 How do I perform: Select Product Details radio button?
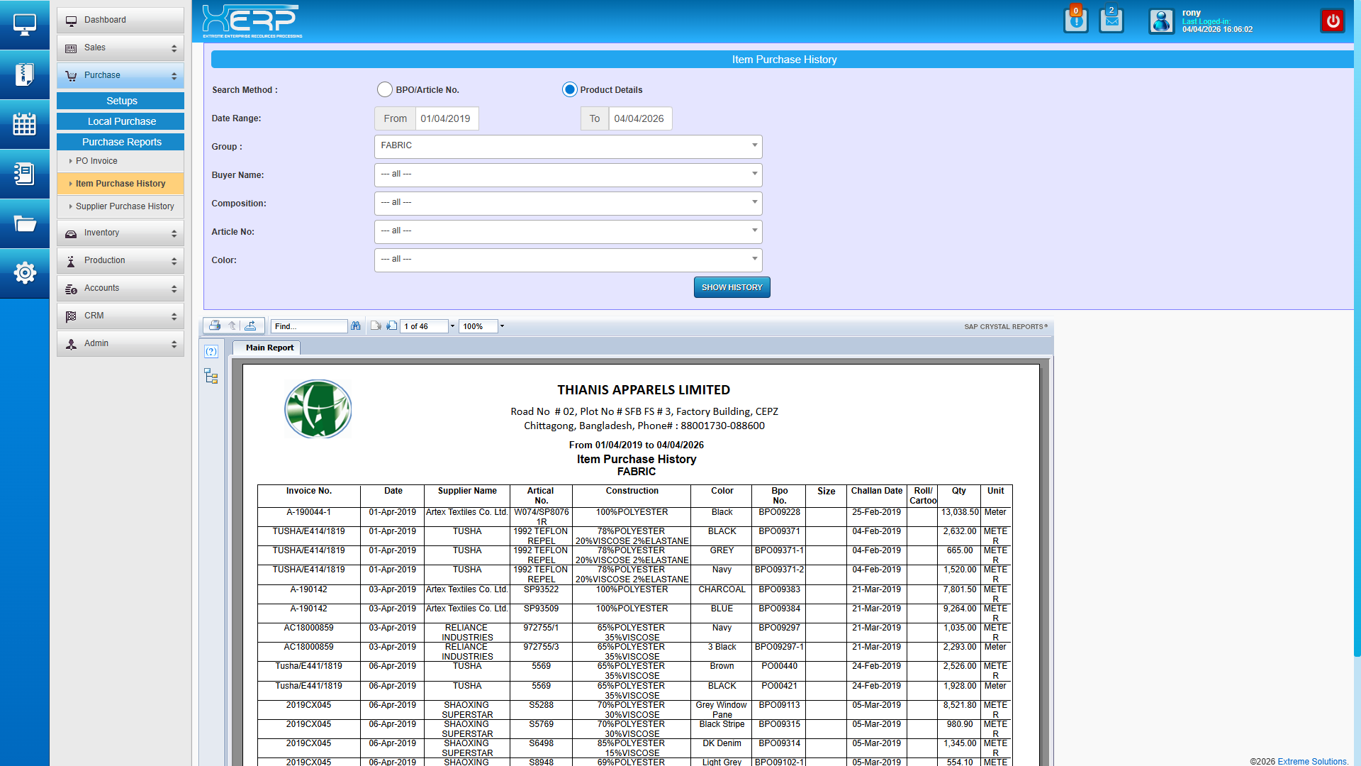pyautogui.click(x=569, y=89)
